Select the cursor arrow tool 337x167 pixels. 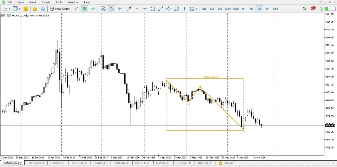[x=112, y=9]
